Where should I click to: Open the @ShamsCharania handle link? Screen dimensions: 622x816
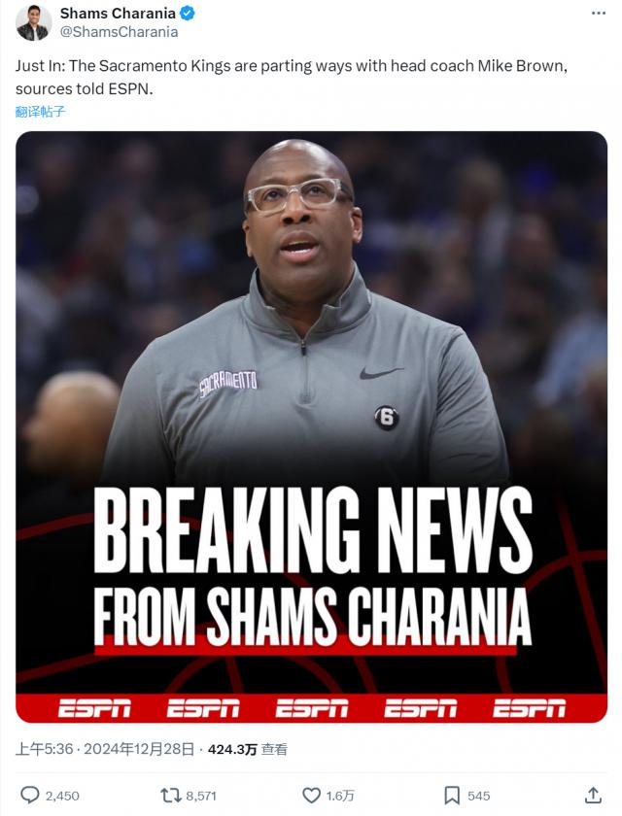(120, 32)
